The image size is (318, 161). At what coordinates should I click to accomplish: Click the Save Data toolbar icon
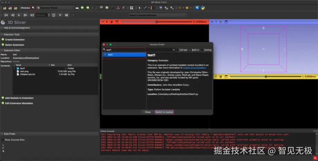16,8
